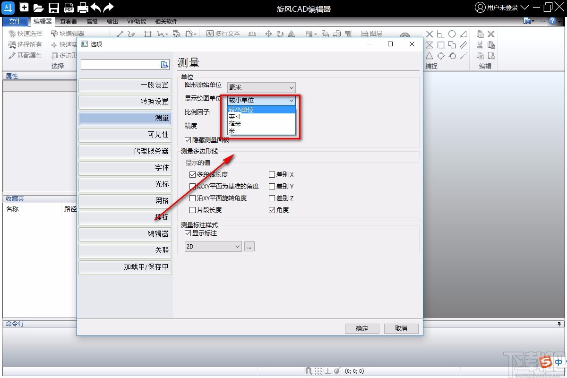567x378 pixels.
Task: Click the search icon in options search box
Action: coord(164,64)
